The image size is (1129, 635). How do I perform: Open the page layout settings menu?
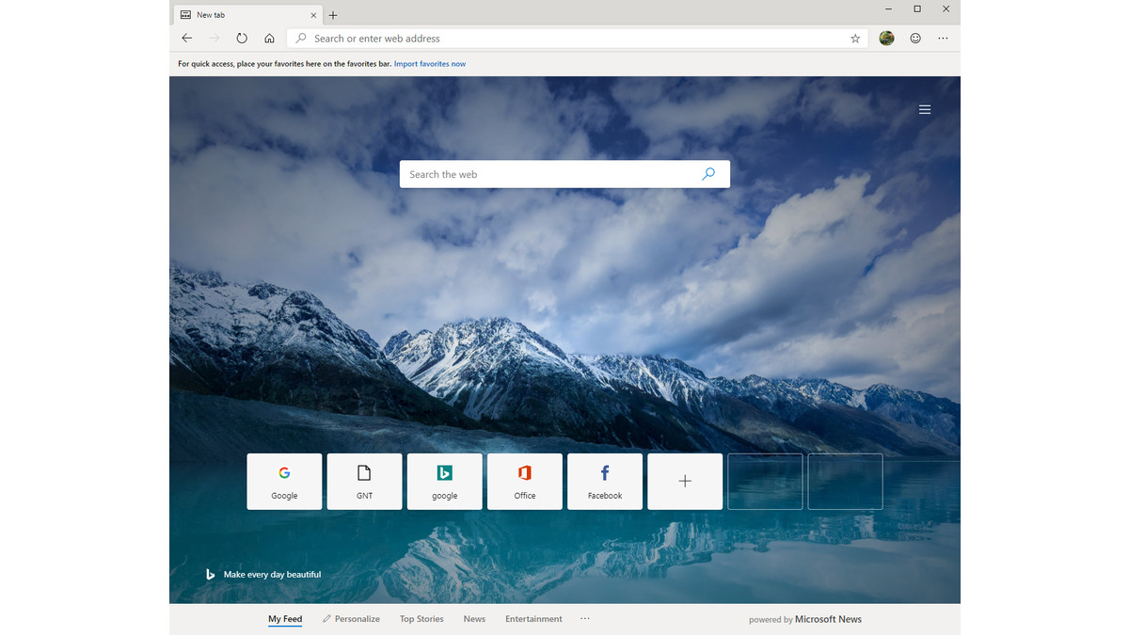coord(925,109)
